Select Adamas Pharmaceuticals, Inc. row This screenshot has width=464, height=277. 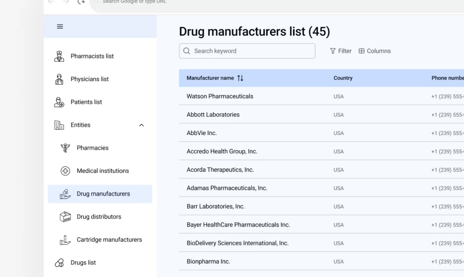click(x=321, y=188)
